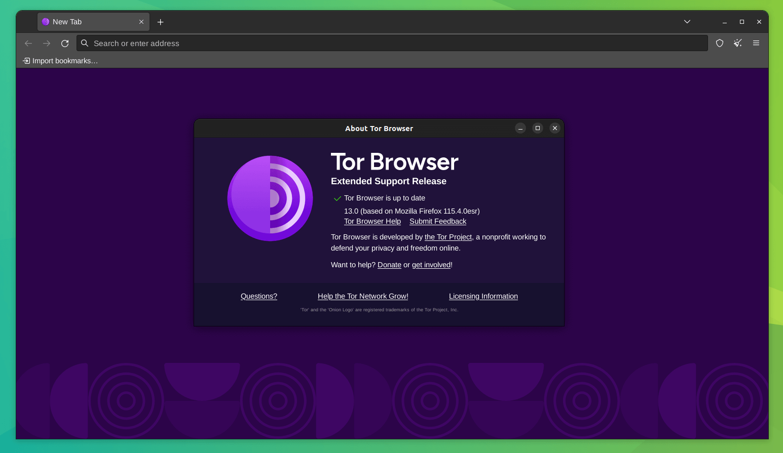This screenshot has height=453, width=783.
Task: Open the Licensing Information link
Action: [483, 296]
